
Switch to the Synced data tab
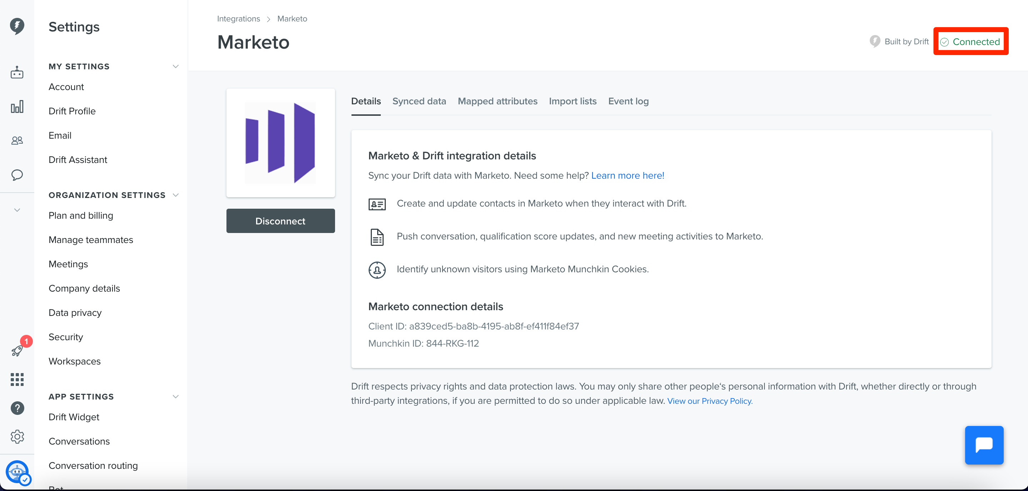419,101
